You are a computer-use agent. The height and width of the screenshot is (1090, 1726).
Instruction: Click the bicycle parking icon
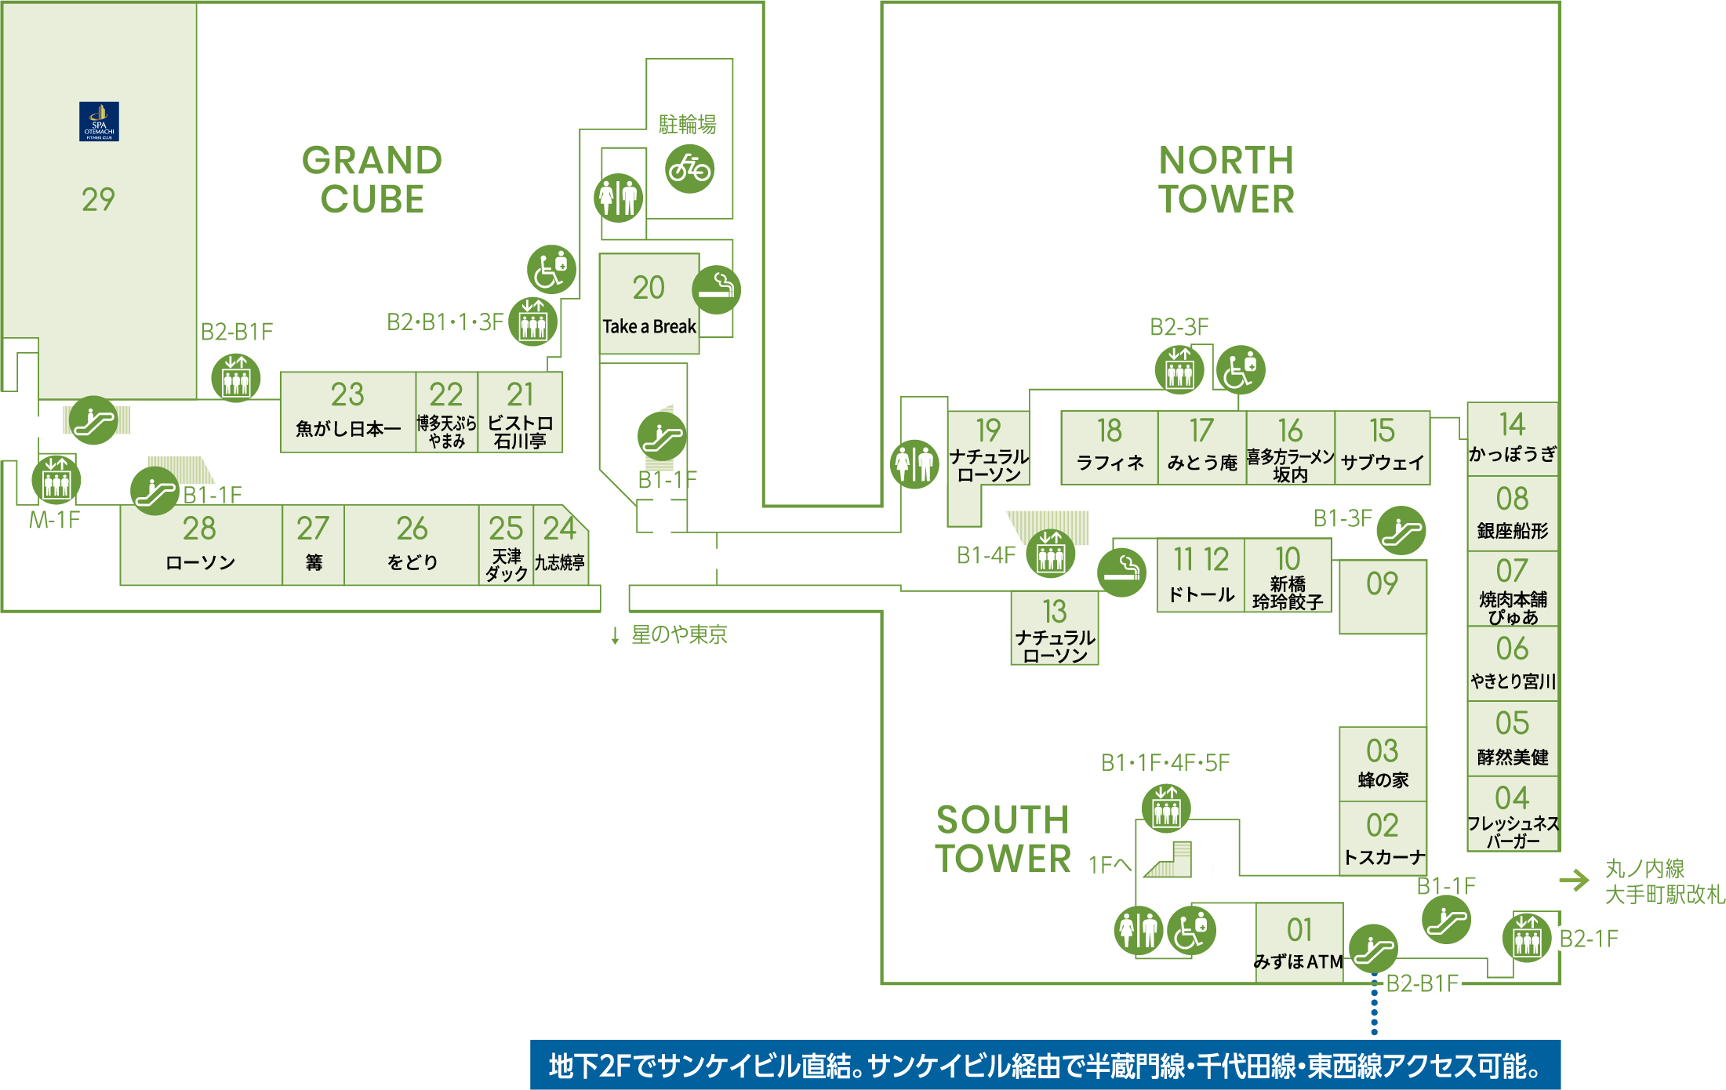pos(690,169)
